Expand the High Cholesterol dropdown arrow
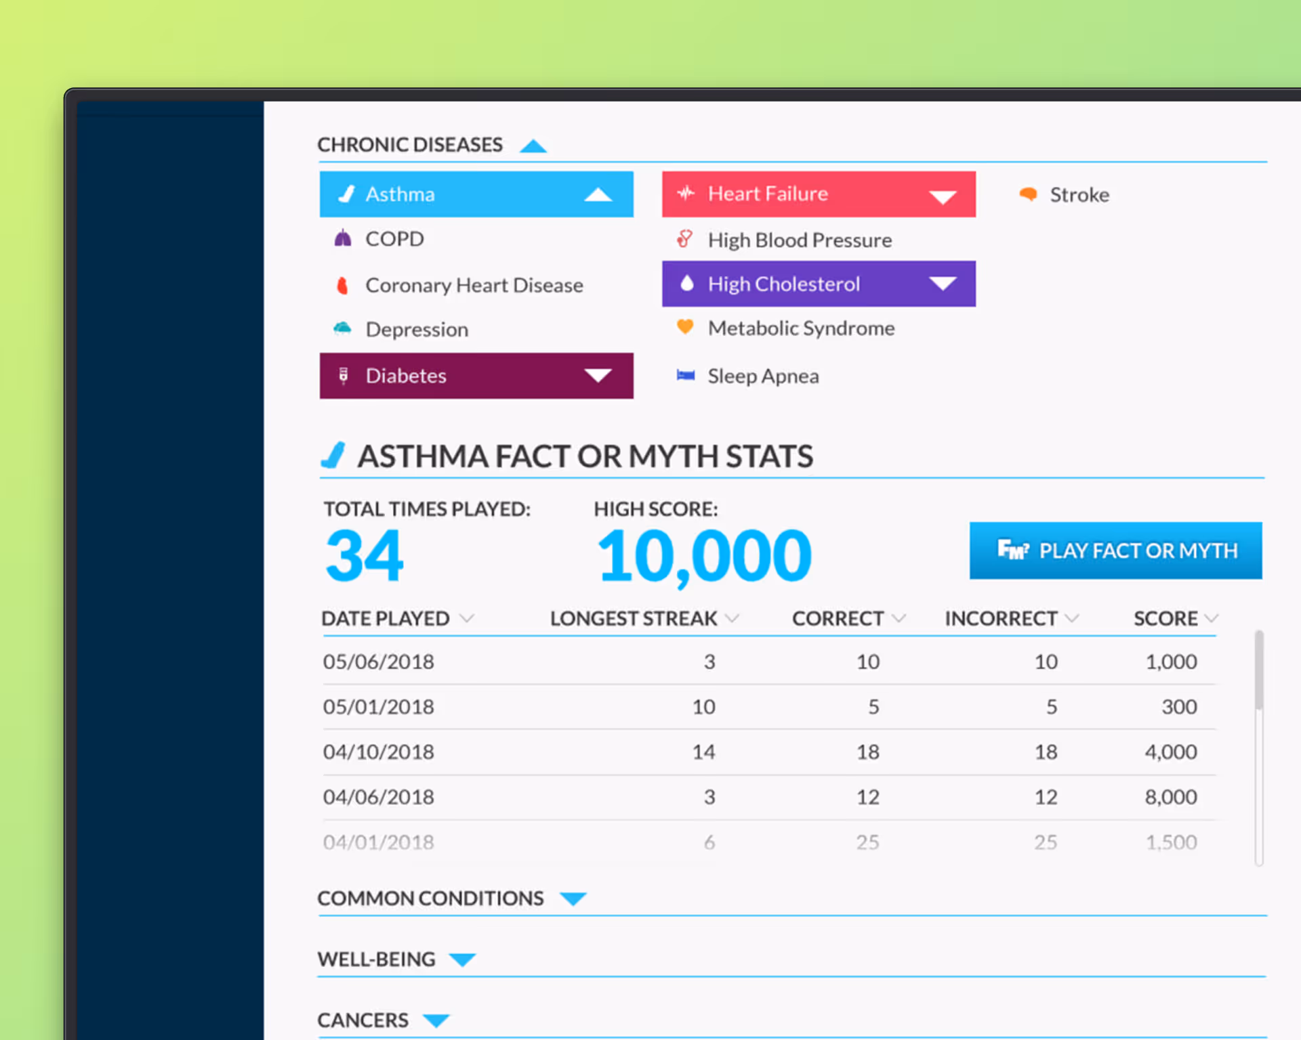The width and height of the screenshot is (1301, 1040). [x=942, y=284]
